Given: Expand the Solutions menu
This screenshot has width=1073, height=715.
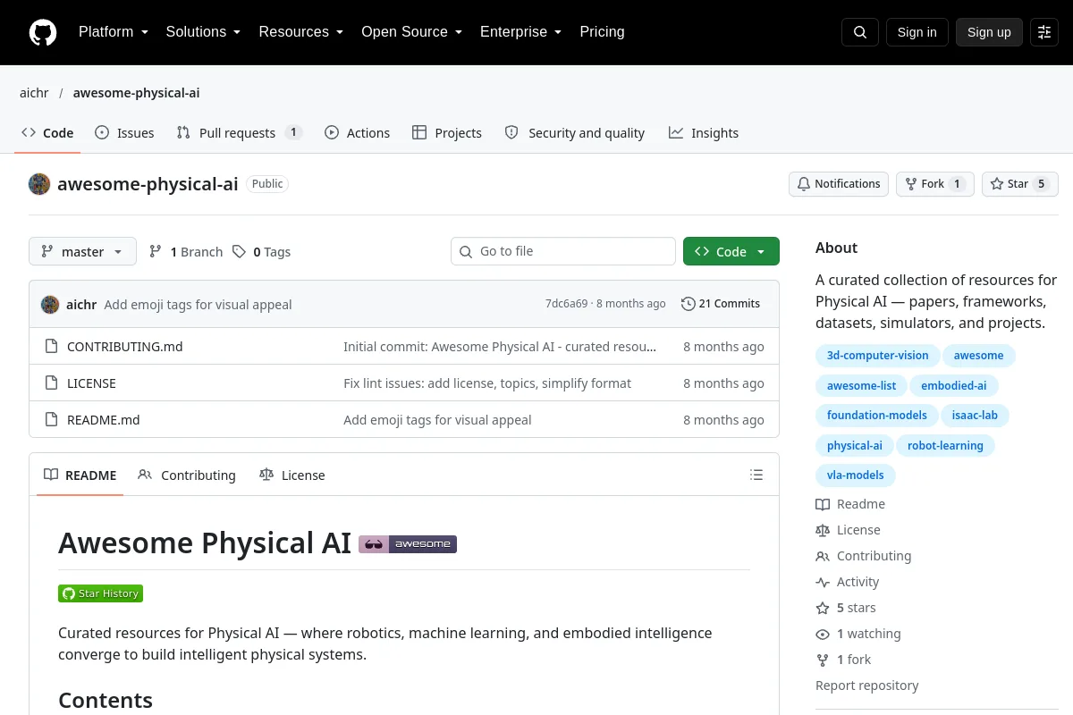Looking at the screenshot, I should [x=204, y=32].
